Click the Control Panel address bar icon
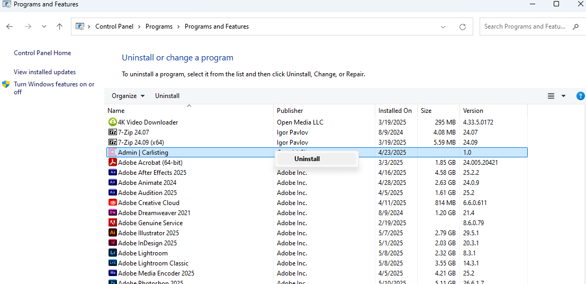 pyautogui.click(x=79, y=26)
